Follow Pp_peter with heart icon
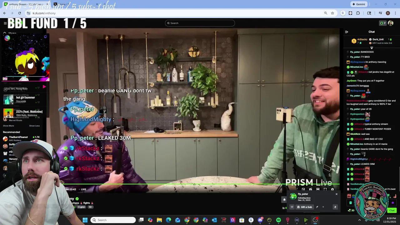Screen dimensions: 400x225 pos(292,207)
